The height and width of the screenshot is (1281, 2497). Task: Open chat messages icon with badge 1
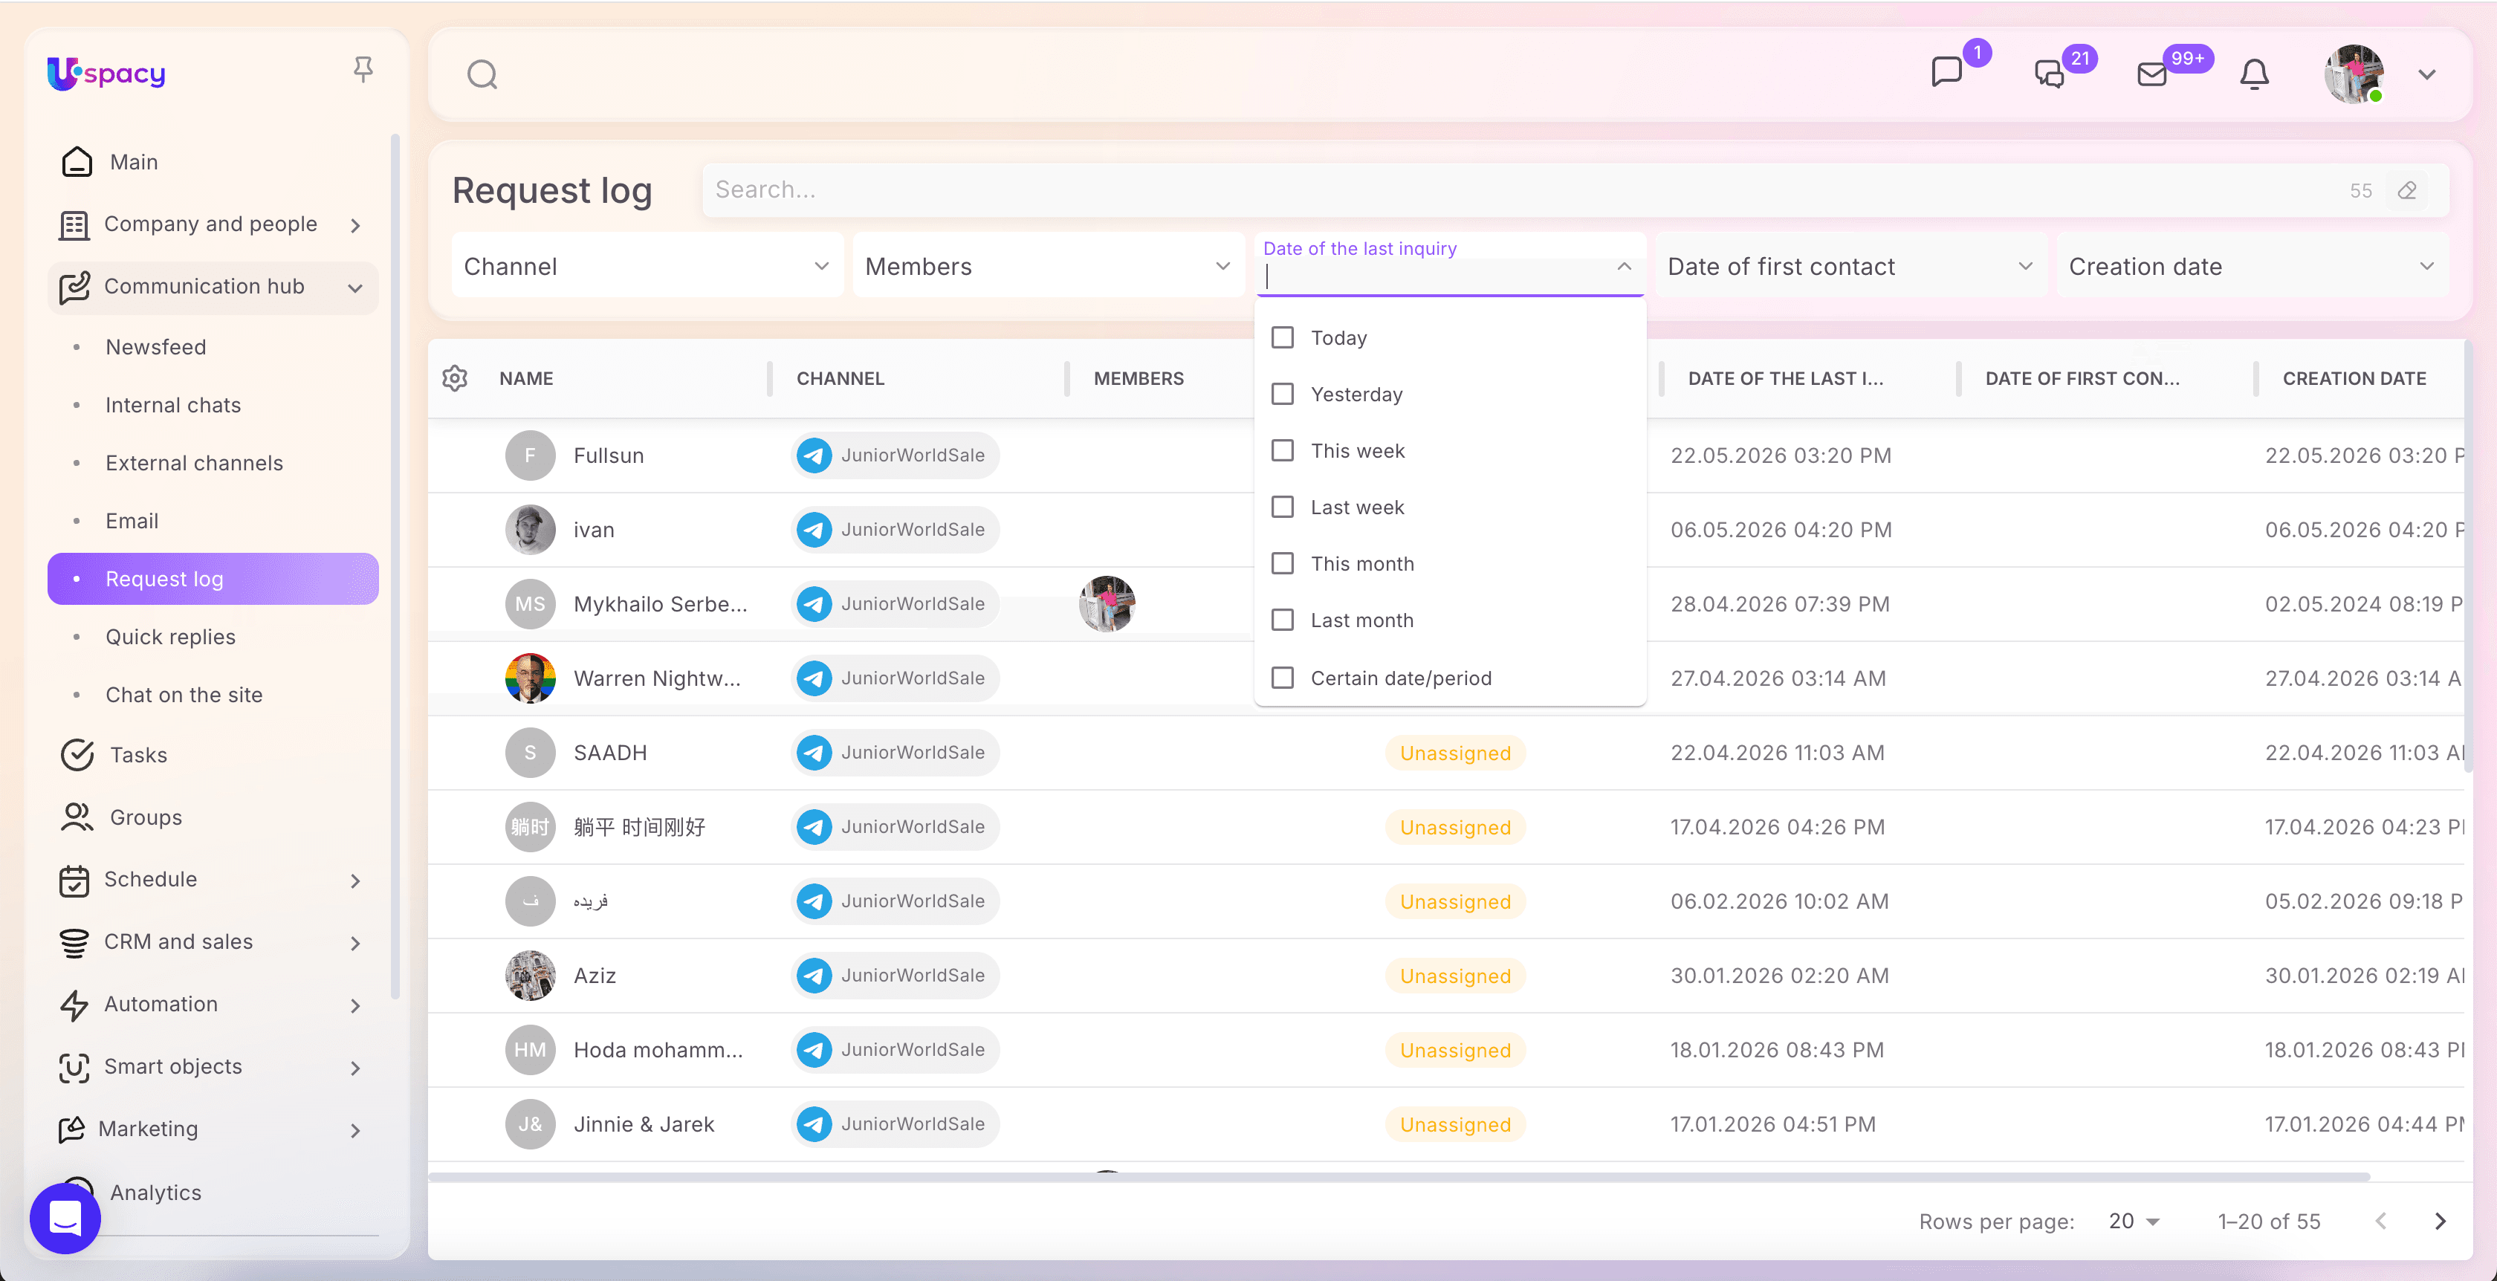(x=1946, y=73)
